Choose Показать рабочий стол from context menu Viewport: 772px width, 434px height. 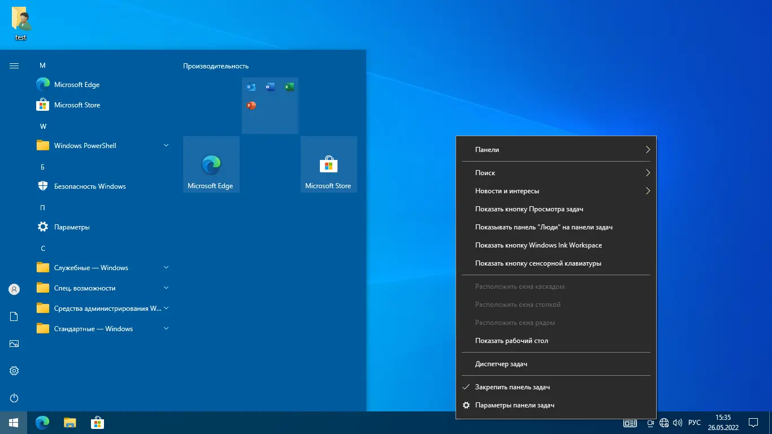[556, 341]
